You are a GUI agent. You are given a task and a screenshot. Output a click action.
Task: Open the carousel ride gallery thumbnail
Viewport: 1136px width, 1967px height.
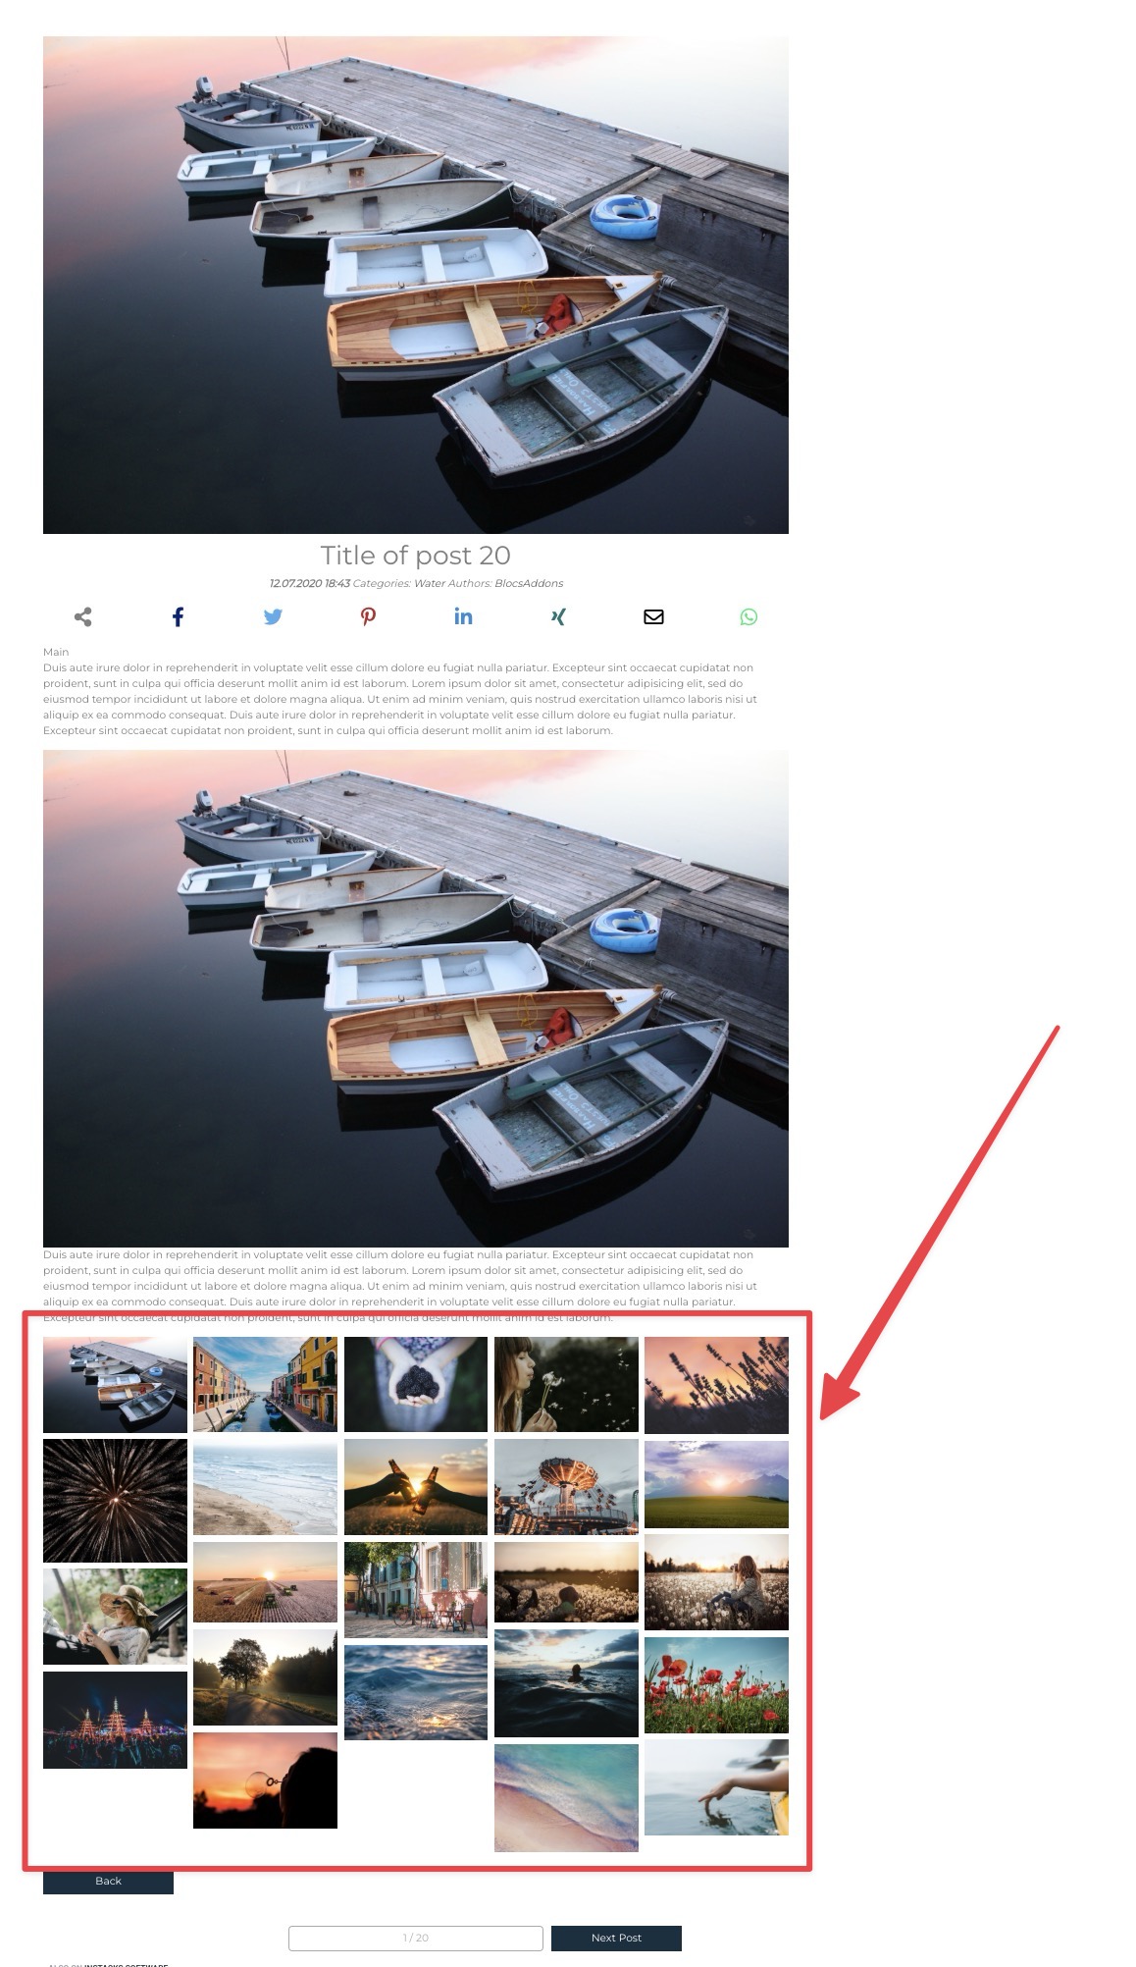[566, 1487]
